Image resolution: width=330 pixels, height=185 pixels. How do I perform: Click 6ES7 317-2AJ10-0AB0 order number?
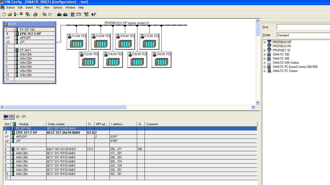[x=63, y=133]
